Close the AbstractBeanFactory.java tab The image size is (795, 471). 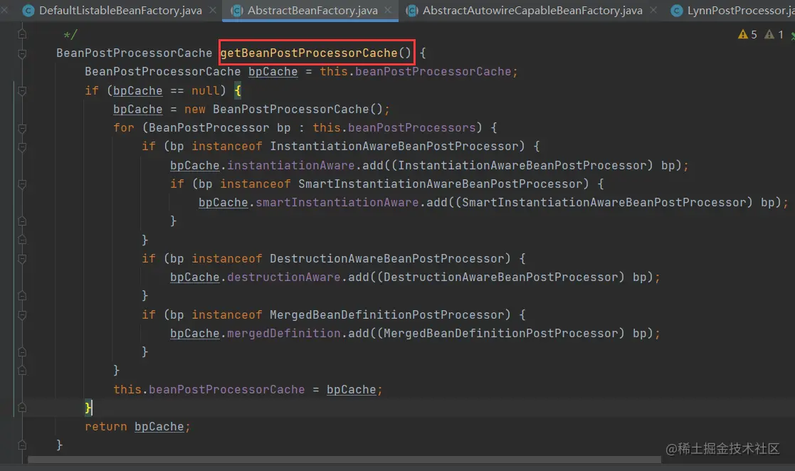coord(388,10)
